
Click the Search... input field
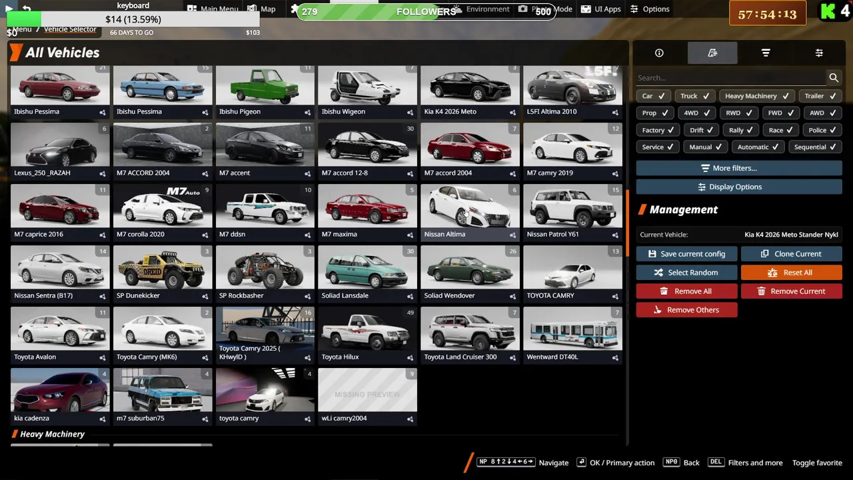[731, 78]
